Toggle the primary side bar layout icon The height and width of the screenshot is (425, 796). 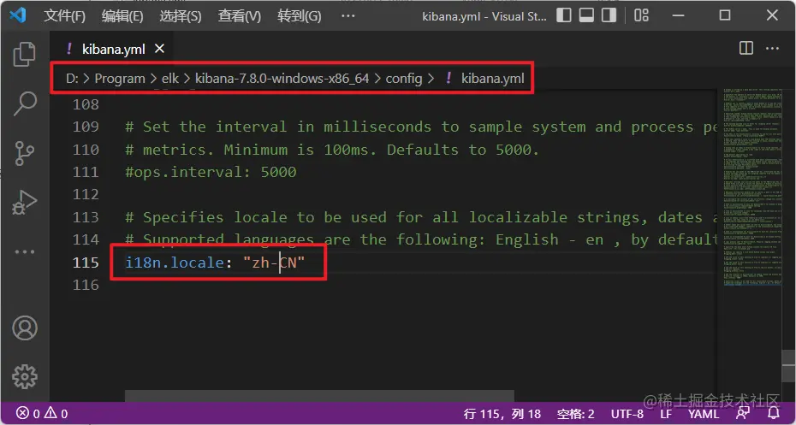click(564, 15)
